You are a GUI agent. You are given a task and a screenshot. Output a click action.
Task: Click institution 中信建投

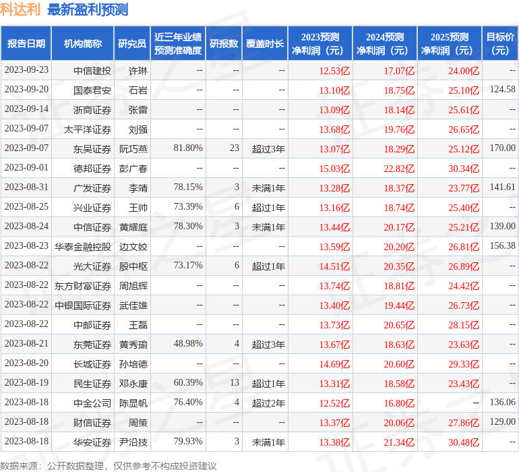coord(92,71)
